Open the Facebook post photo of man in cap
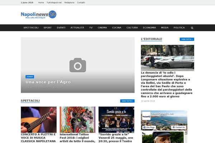Image resolution: width=215 pixels, height=143 pixels. click(x=163, y=137)
